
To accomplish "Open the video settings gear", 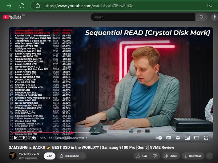I will 178,138.
